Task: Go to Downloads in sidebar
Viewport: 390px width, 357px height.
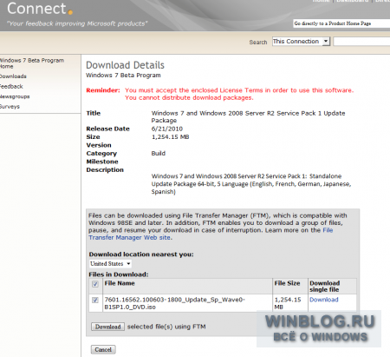Action: [13, 76]
